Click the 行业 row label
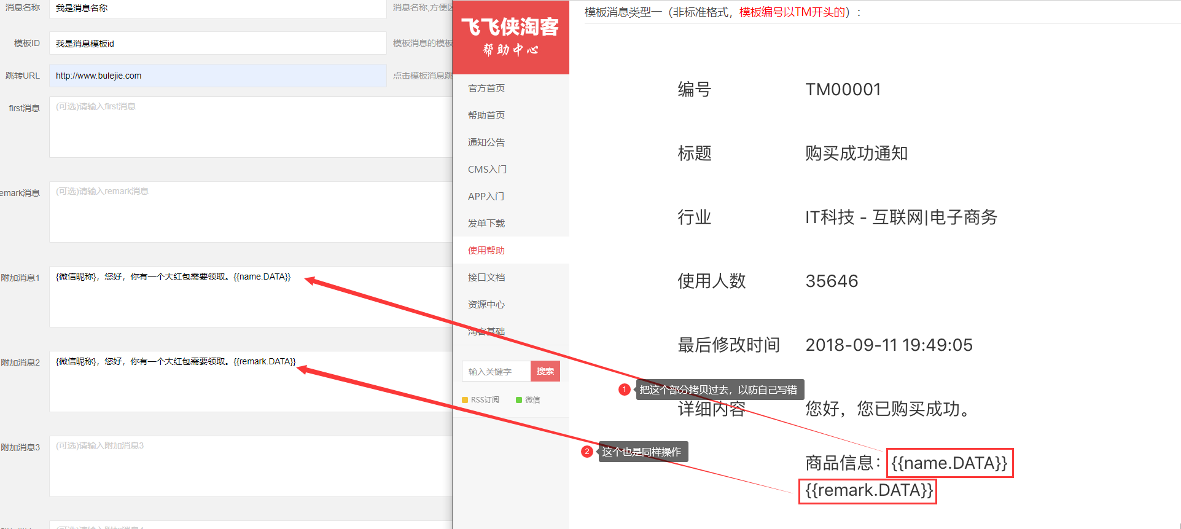Screen dimensions: 1181x529 coord(695,217)
